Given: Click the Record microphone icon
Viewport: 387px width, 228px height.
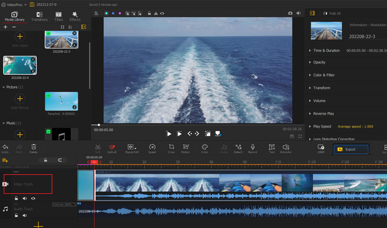Looking at the screenshot, I should tap(253, 148).
